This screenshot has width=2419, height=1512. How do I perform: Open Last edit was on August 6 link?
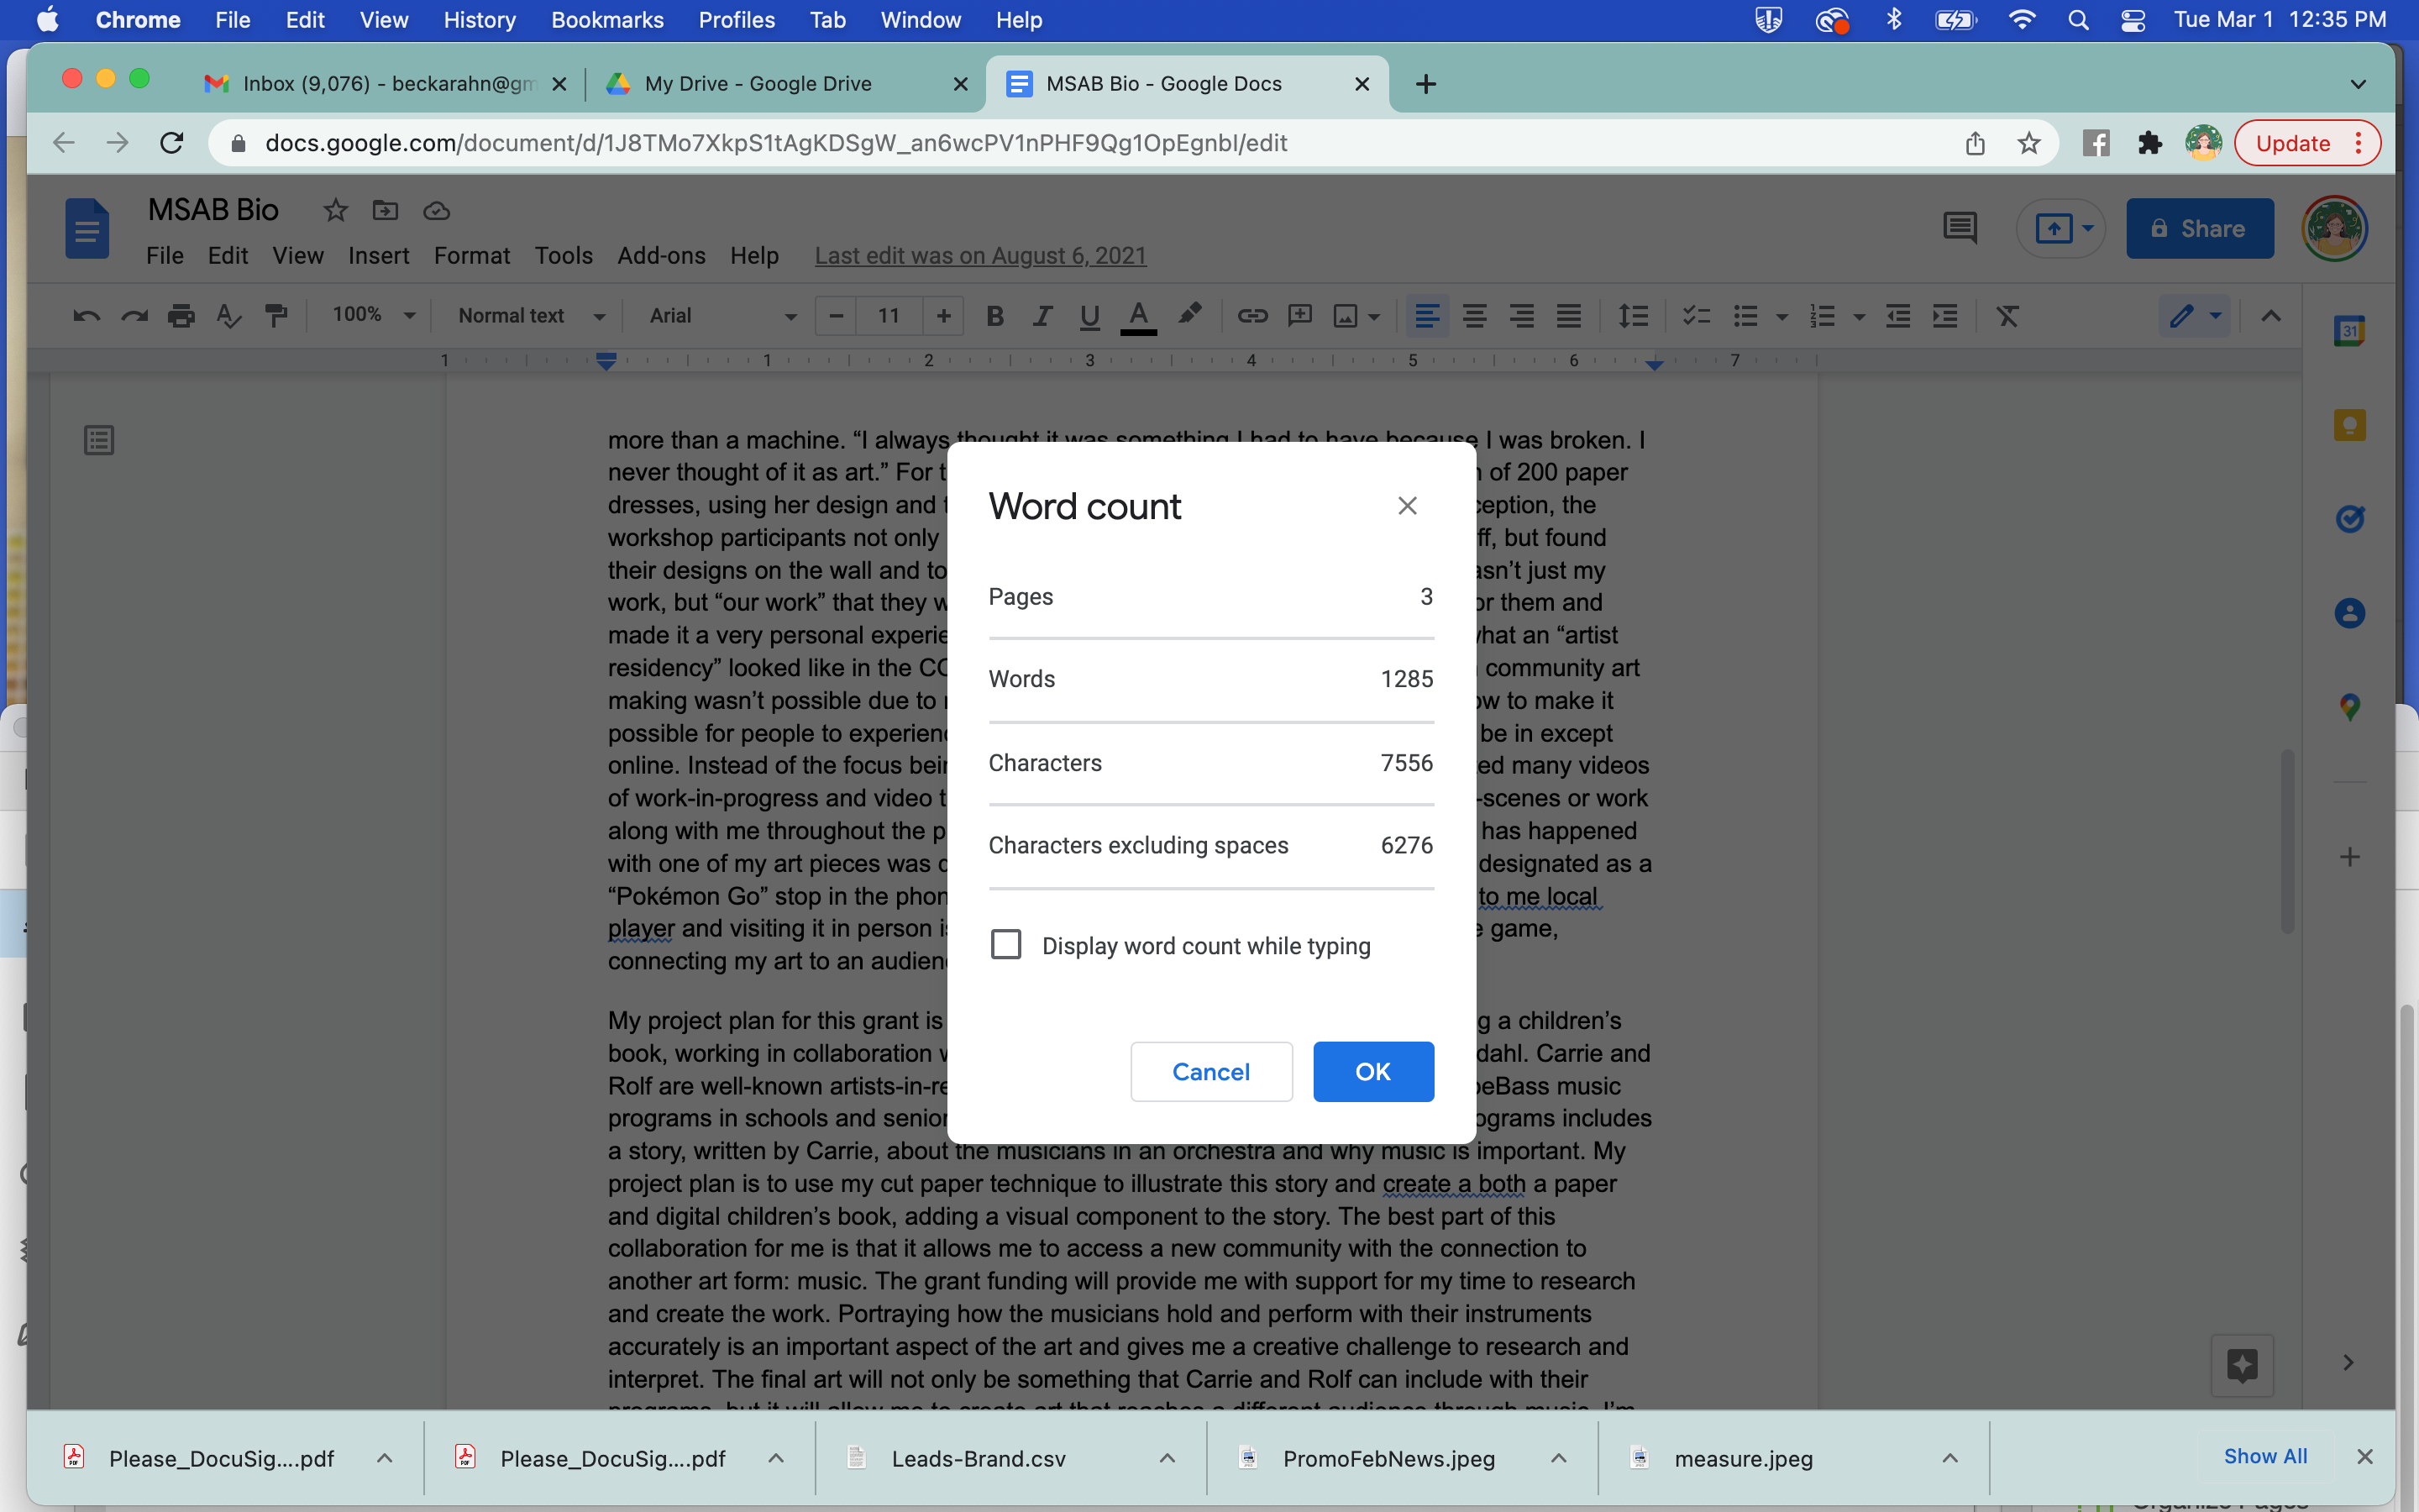click(x=979, y=256)
